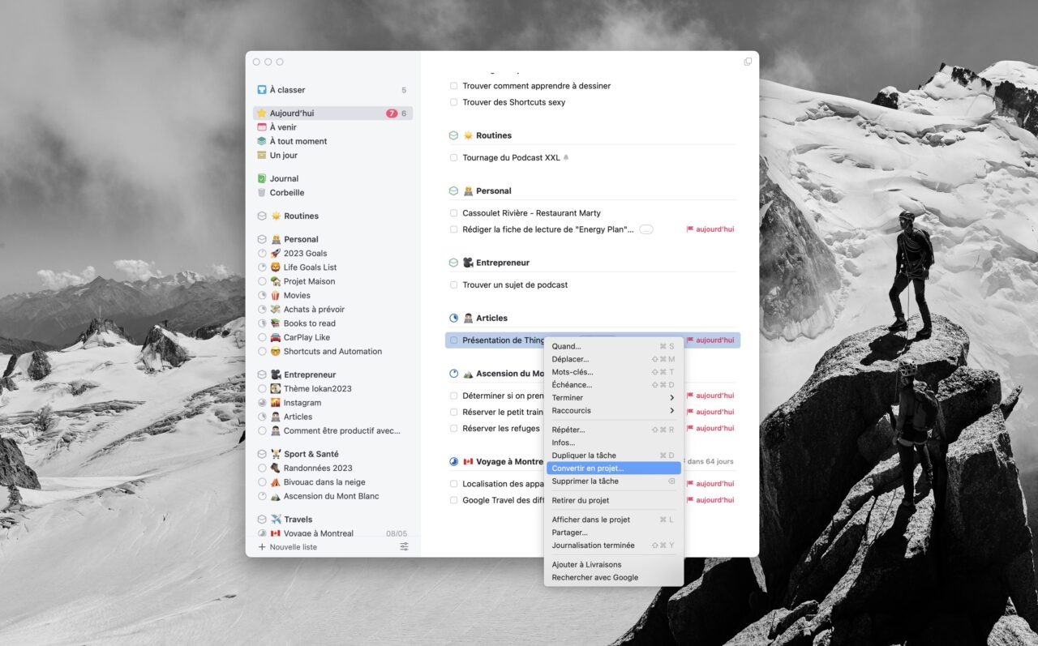Click the Routines heading cube icon
Screen dimensions: 1038x646
pos(453,135)
